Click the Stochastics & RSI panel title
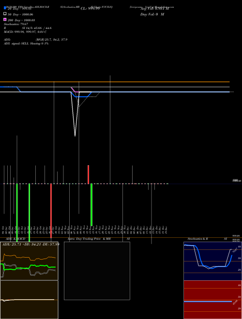 point(207,239)
